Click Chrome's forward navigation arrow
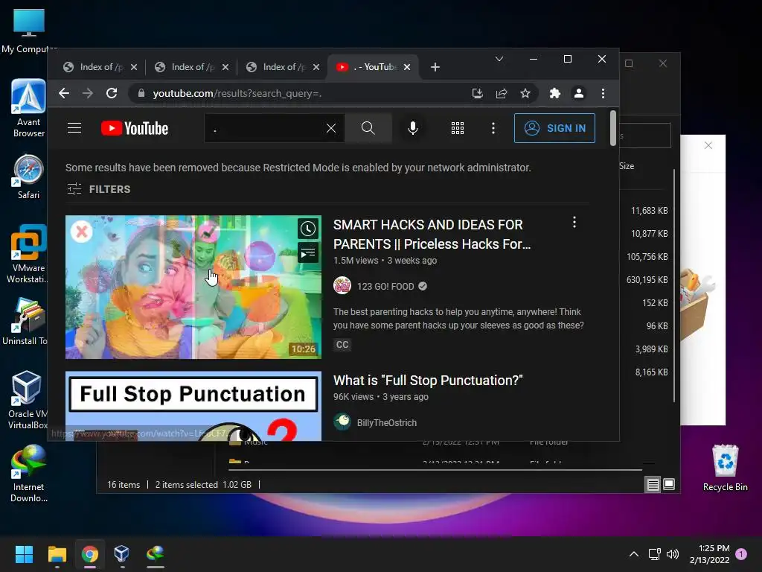Screen dimensions: 762x572 [x=88, y=93]
